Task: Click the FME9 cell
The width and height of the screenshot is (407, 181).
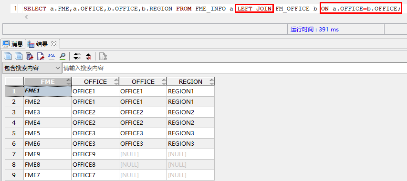Action: tap(48, 154)
